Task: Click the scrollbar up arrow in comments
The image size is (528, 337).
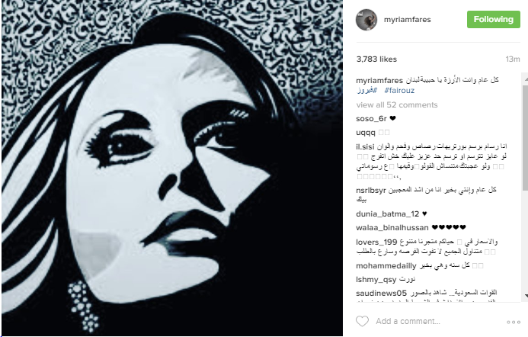Action: click(x=525, y=79)
